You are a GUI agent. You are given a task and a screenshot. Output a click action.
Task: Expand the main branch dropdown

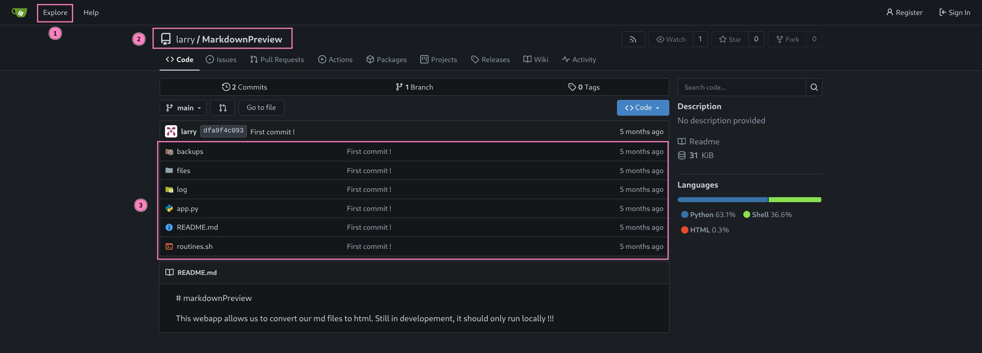183,108
